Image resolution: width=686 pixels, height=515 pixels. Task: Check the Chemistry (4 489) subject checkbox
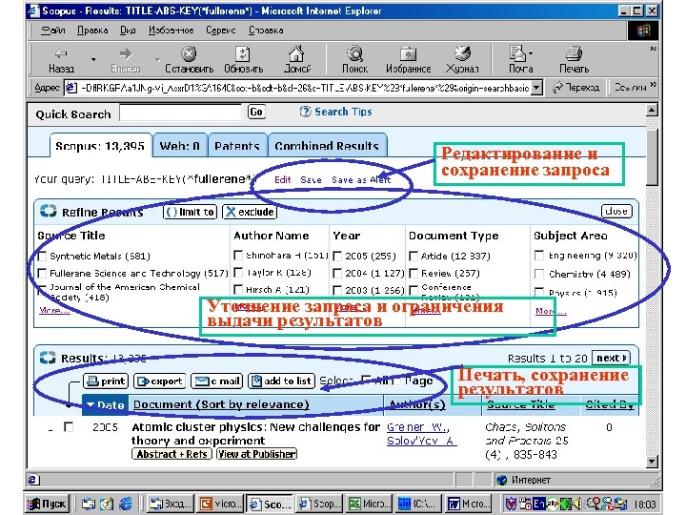(x=539, y=274)
